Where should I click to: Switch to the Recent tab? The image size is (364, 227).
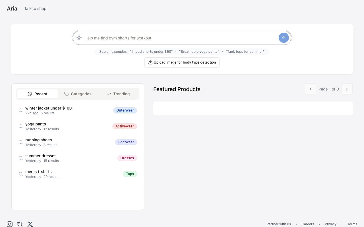(x=38, y=94)
